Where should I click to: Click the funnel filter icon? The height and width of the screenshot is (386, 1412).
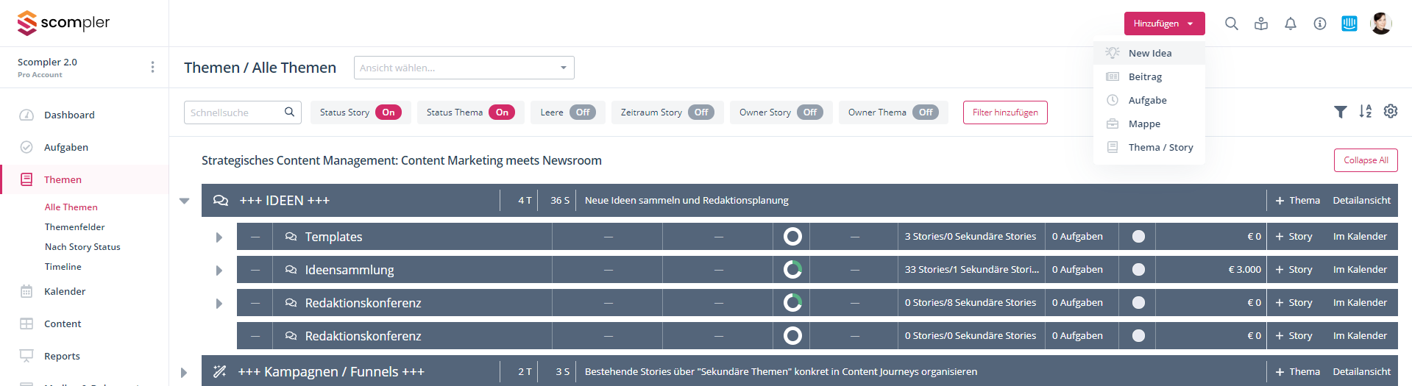(1340, 112)
